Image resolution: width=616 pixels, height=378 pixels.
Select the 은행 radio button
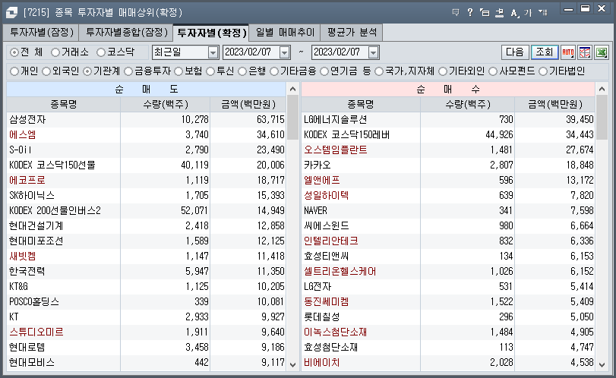click(242, 71)
